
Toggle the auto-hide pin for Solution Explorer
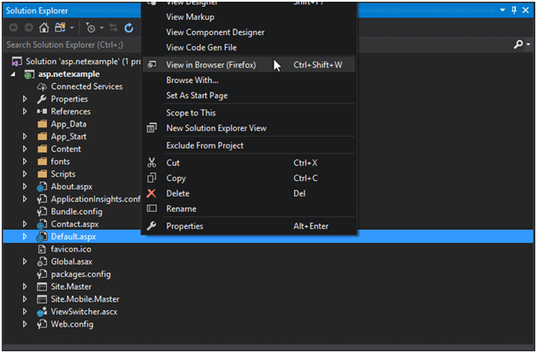(x=513, y=9)
